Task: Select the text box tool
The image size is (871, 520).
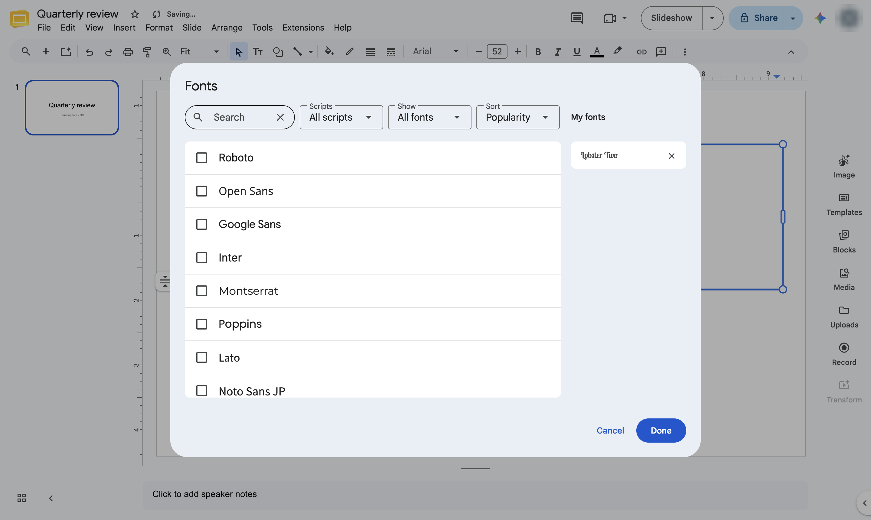Action: [x=258, y=51]
